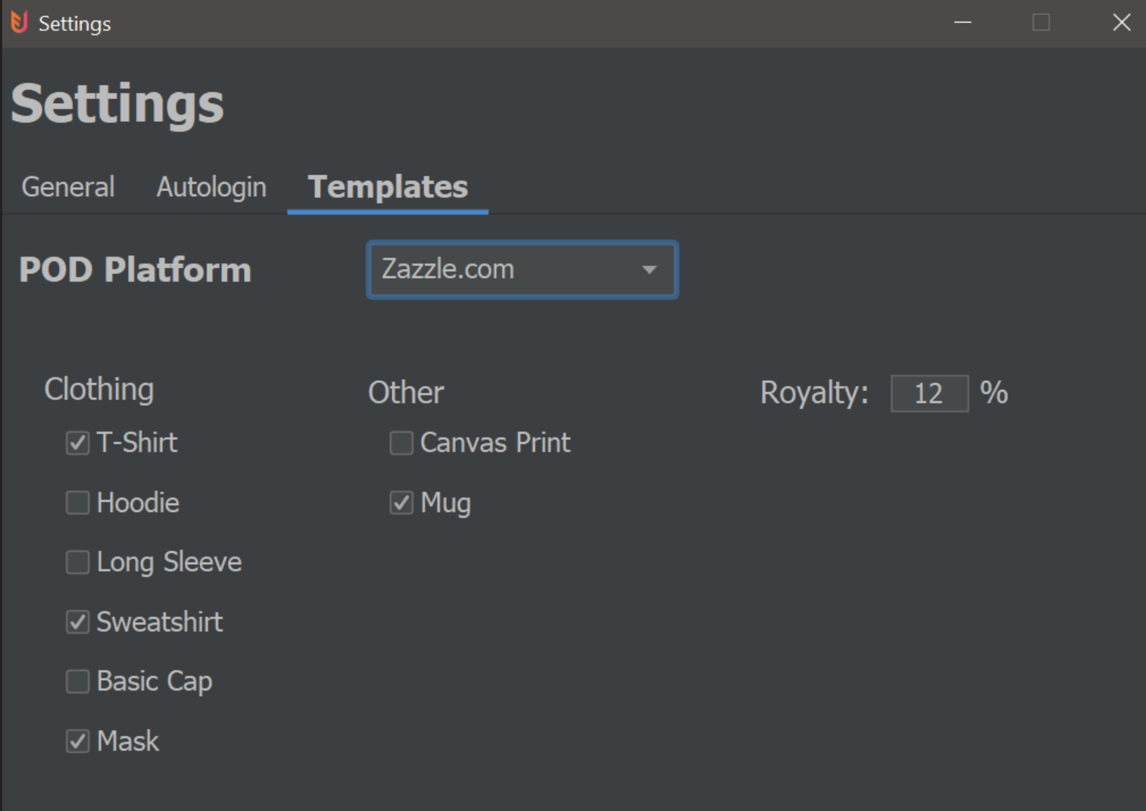Click the Other section label
Screen dimensions: 1146x811
tap(406, 393)
